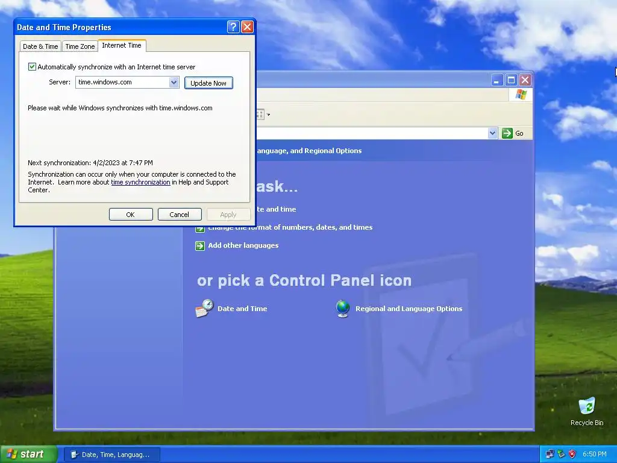Viewport: 617px width, 463px height.
Task: Click the Safely Remove Hardware tray icon
Action: 561,455
